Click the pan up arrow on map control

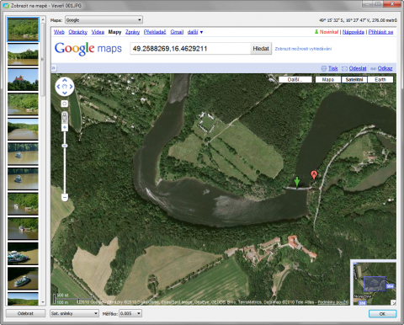pos(65,80)
